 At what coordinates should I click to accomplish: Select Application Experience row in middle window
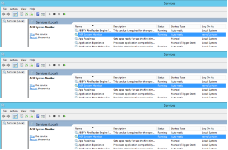click(150, 94)
